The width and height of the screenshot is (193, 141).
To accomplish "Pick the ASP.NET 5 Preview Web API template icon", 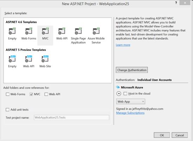I will tap(28, 59).
